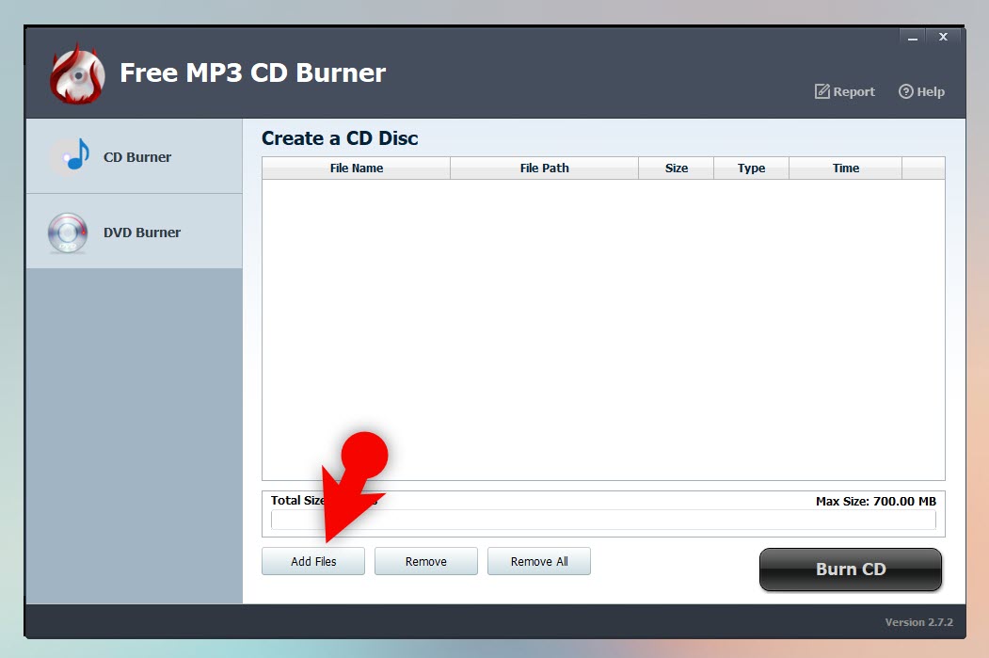The height and width of the screenshot is (658, 989).
Task: Open the CD Burner tab
Action: coord(135,156)
